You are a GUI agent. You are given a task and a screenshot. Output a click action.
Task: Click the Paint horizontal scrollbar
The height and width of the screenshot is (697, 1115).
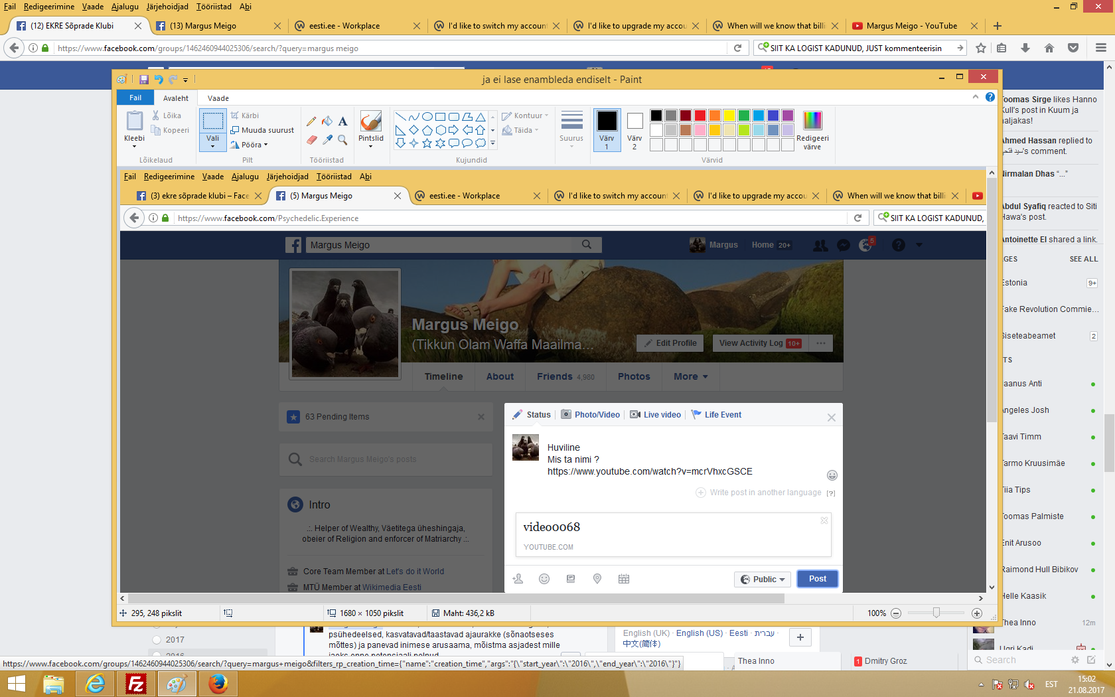(x=457, y=598)
